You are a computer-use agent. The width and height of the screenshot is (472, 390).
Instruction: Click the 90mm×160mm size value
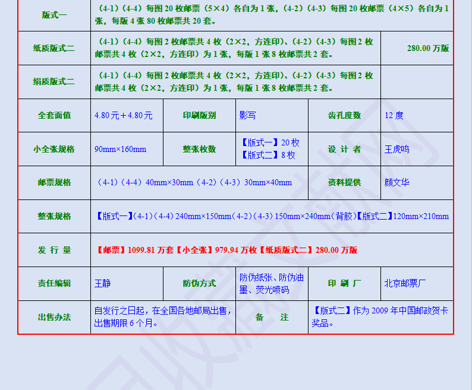121,149
